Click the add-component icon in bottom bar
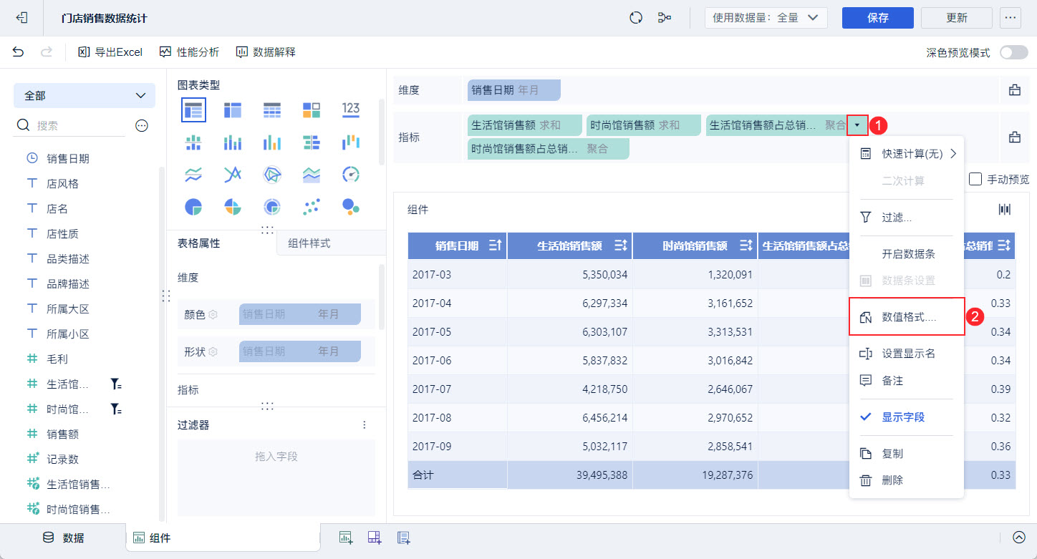1037x559 pixels. click(346, 538)
